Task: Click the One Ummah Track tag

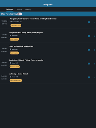Action: pos(16,80)
